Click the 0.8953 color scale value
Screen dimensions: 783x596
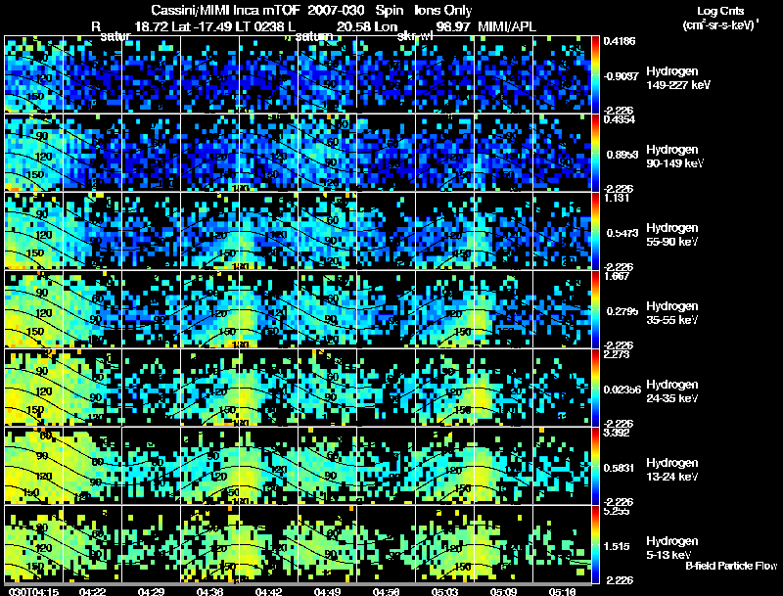(621, 155)
